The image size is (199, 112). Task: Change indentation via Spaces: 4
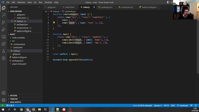pyautogui.click(x=158, y=105)
